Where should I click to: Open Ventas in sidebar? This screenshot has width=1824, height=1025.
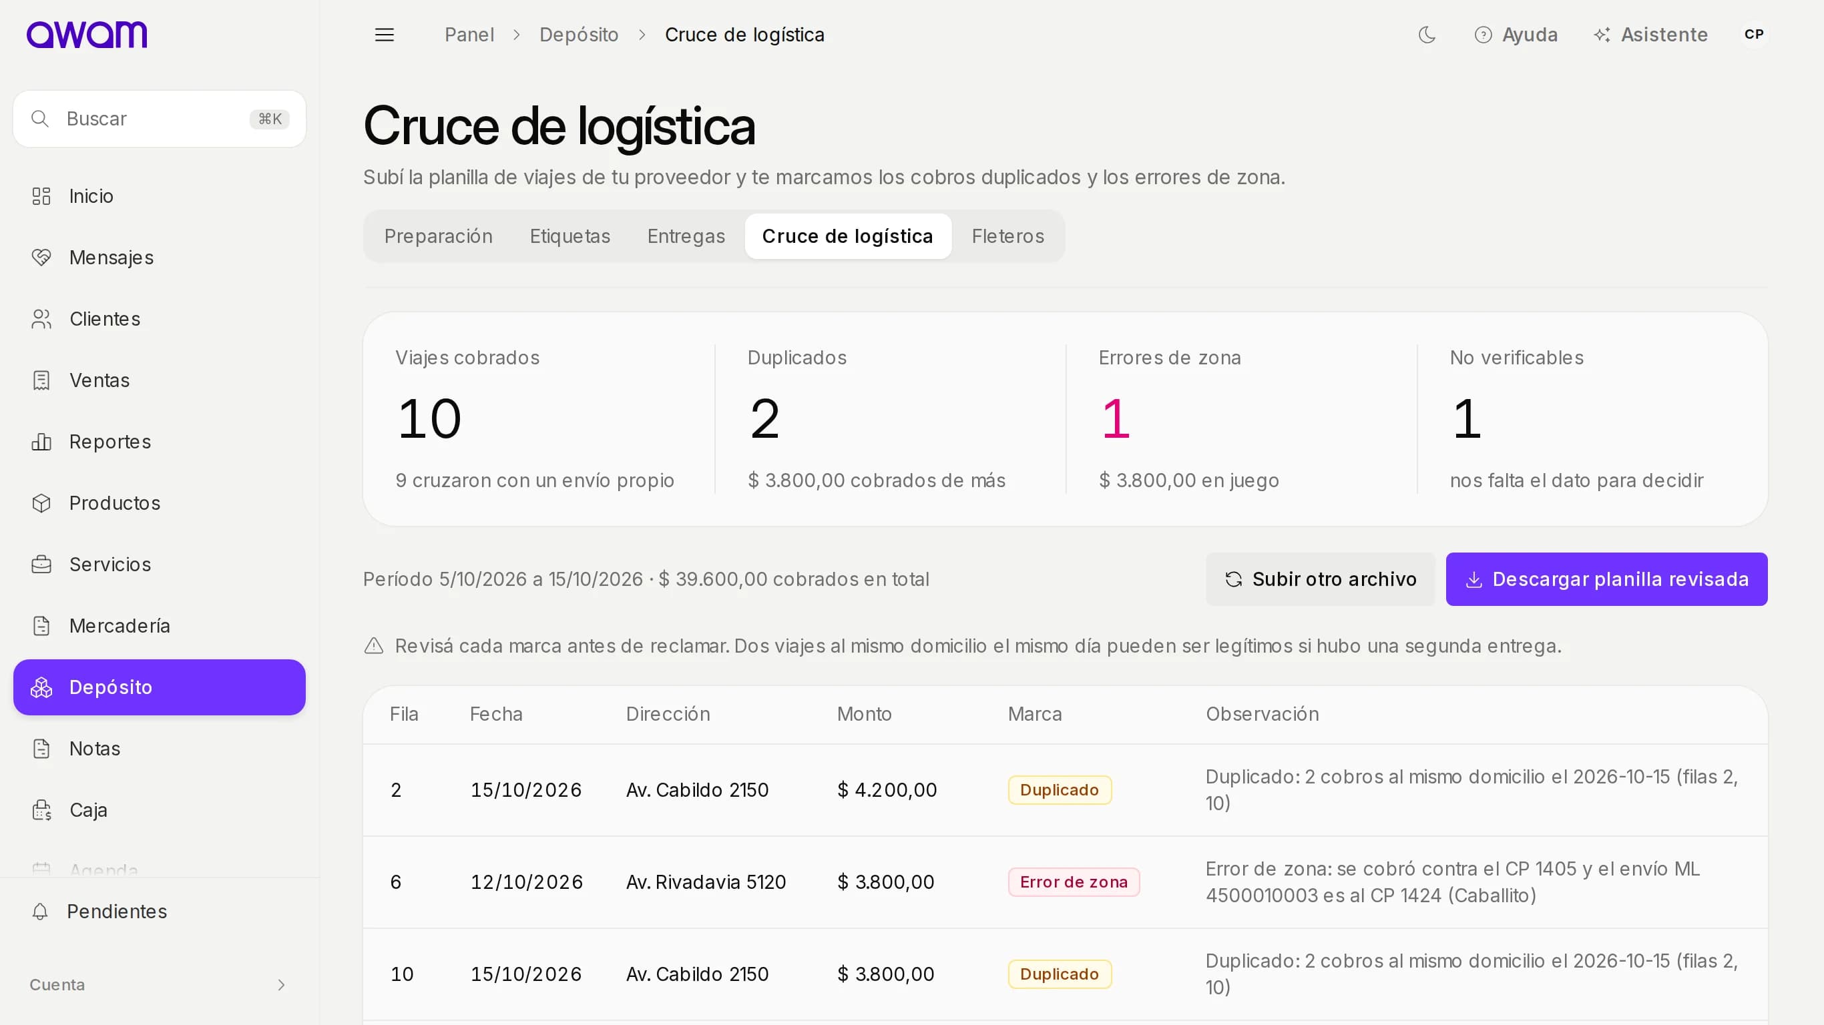160,380
